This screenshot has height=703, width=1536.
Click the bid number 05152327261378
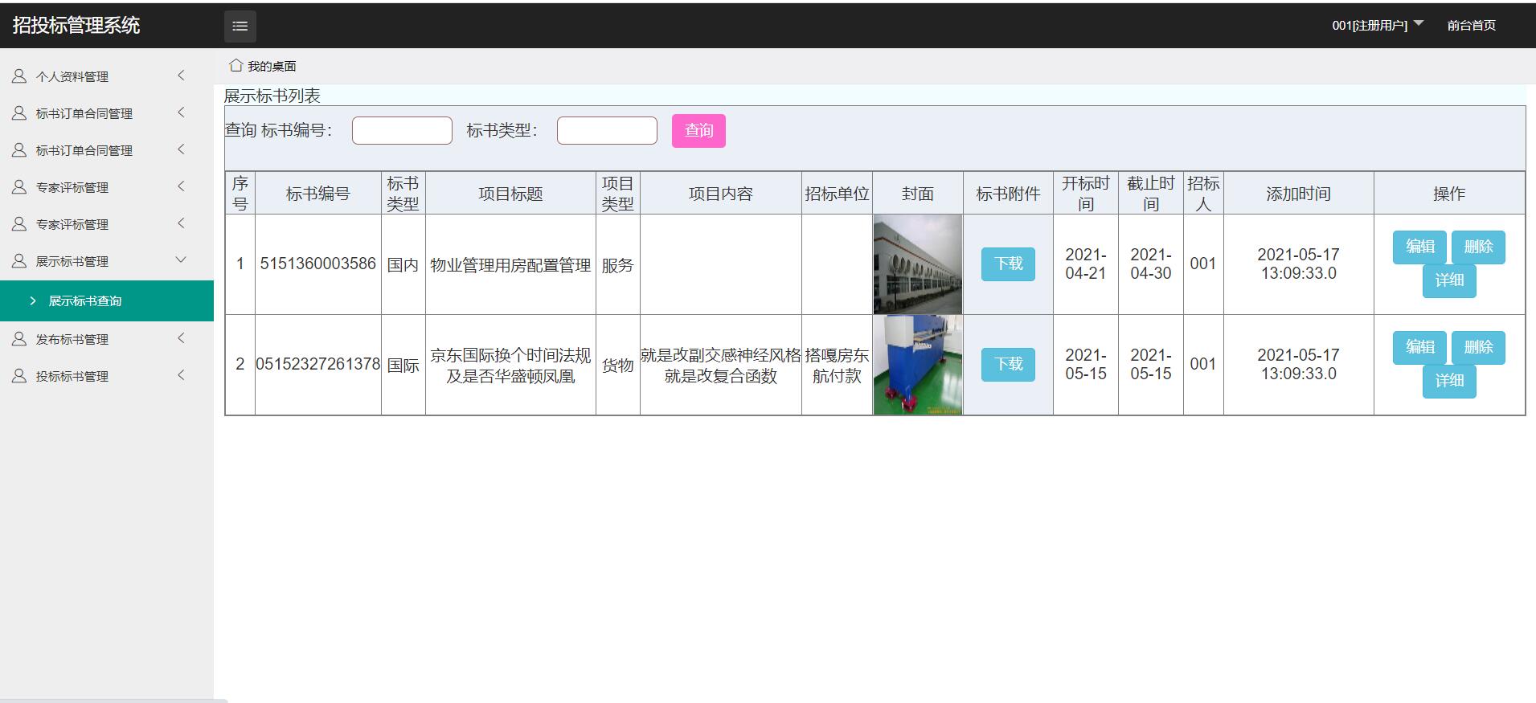point(318,364)
